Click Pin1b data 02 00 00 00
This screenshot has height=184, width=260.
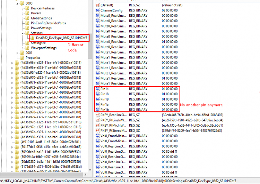tap(170, 110)
